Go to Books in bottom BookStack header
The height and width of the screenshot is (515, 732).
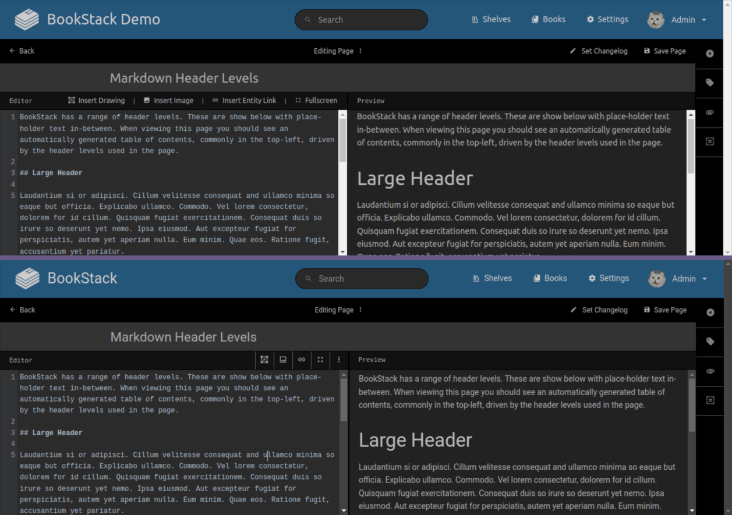(x=550, y=278)
